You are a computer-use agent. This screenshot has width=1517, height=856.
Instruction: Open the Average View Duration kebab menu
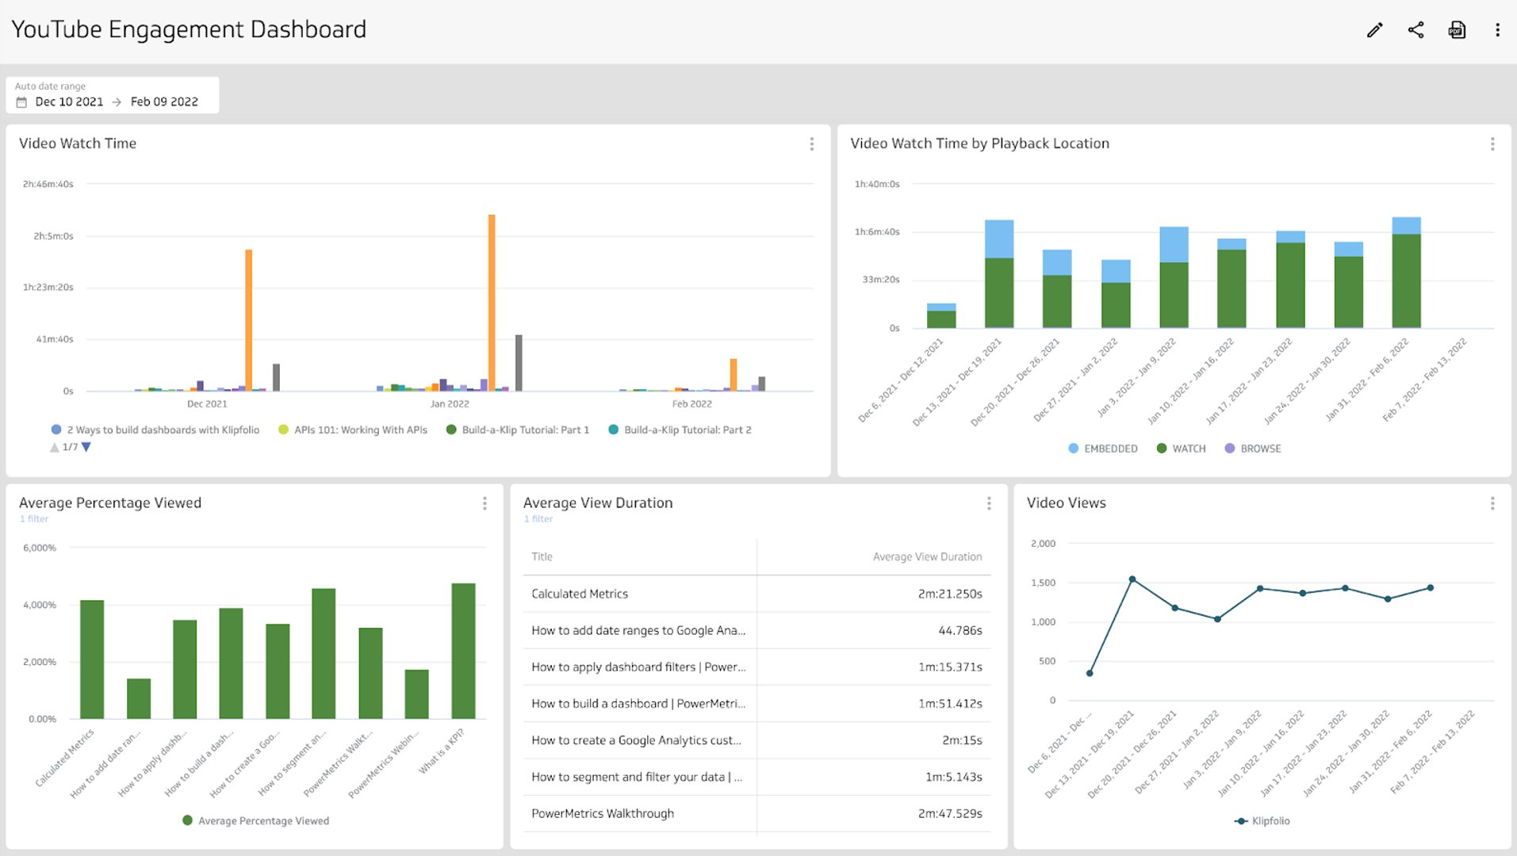click(989, 503)
